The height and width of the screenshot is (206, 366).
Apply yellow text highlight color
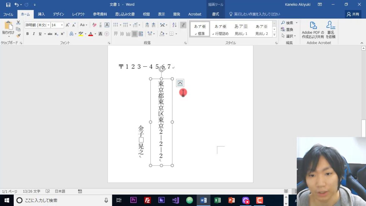pyautogui.click(x=80, y=33)
